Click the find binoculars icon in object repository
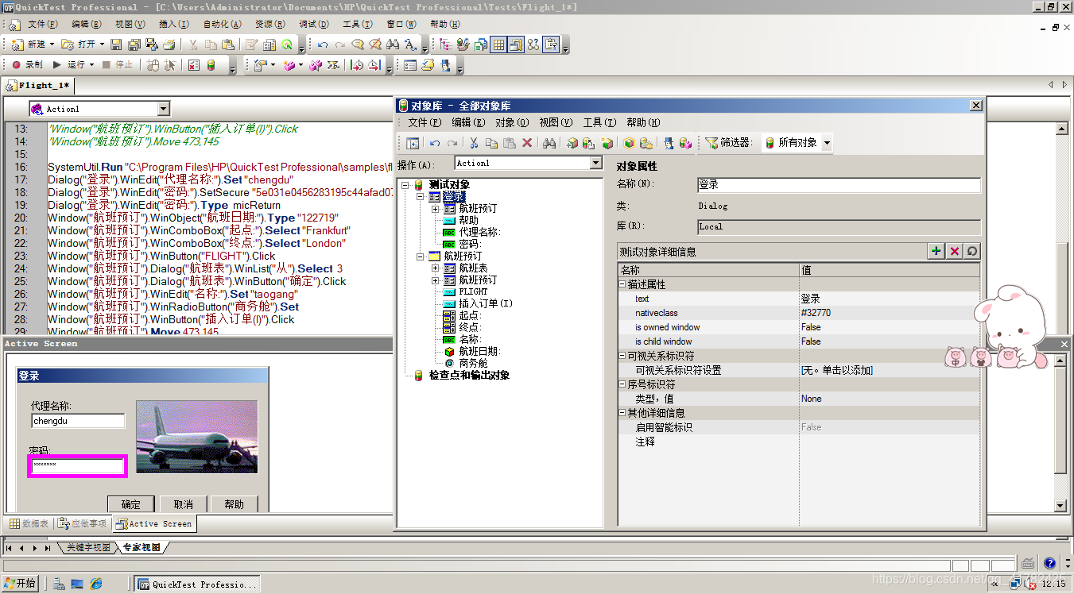1074x594 pixels. 551,145
